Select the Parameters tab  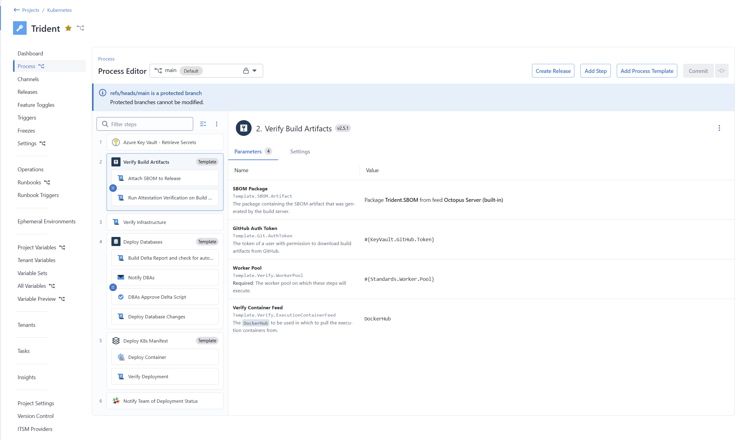[x=248, y=152]
